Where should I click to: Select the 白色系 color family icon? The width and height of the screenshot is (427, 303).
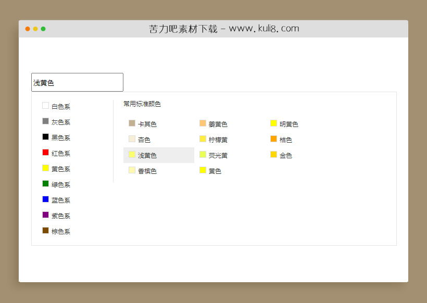(x=46, y=105)
